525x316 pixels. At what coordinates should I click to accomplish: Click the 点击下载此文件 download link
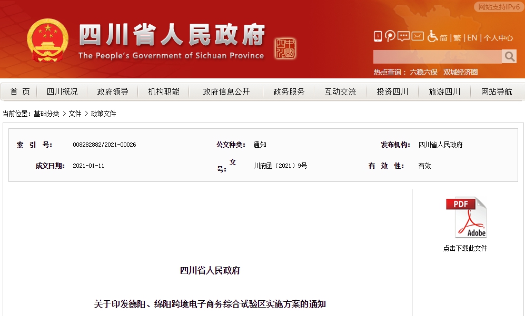[x=465, y=247]
